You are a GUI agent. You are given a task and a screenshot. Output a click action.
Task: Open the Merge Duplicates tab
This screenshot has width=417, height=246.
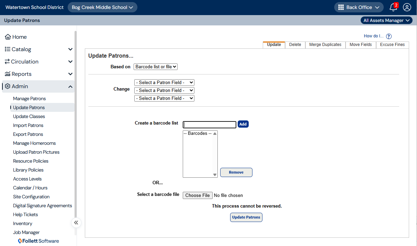click(x=325, y=45)
